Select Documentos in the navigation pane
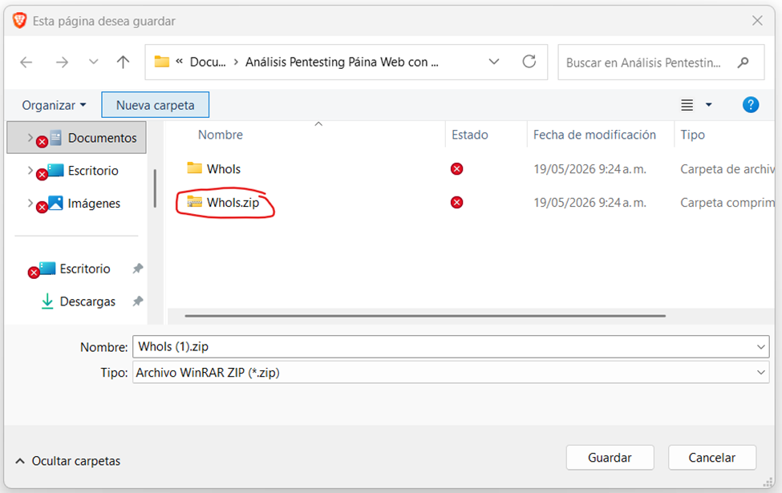This screenshot has height=493, width=782. point(77,138)
